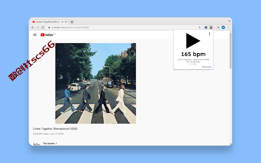Click the blue Shazam-style extension icon

(206, 27)
